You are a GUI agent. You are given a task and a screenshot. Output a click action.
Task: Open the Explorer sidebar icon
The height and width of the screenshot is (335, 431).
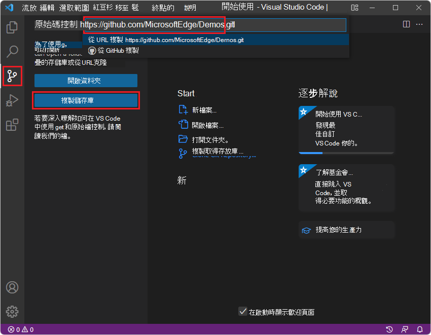click(12, 27)
